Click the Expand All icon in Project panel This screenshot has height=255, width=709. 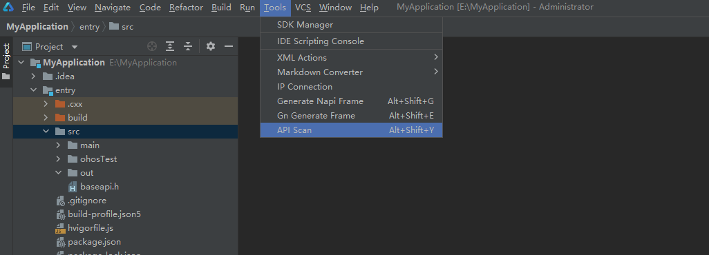(x=170, y=46)
